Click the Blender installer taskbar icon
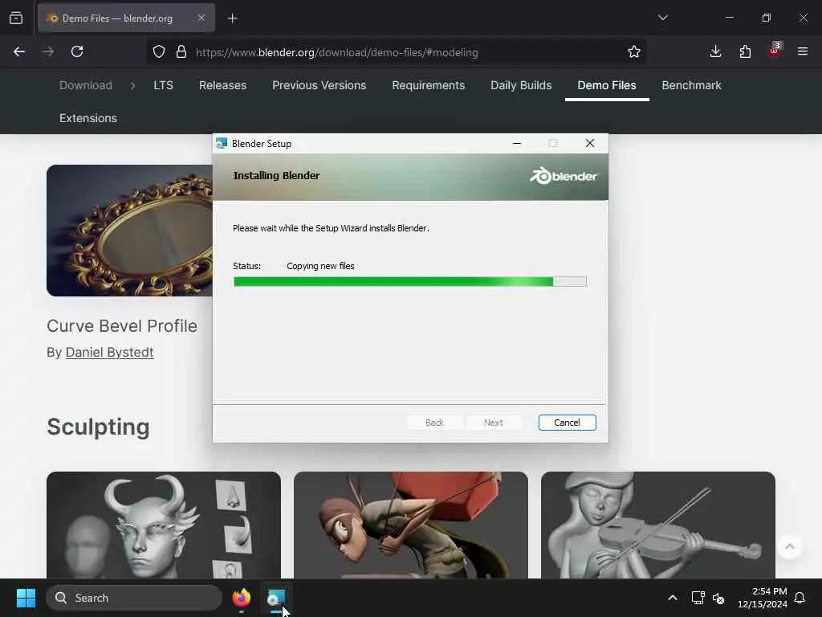 click(276, 598)
